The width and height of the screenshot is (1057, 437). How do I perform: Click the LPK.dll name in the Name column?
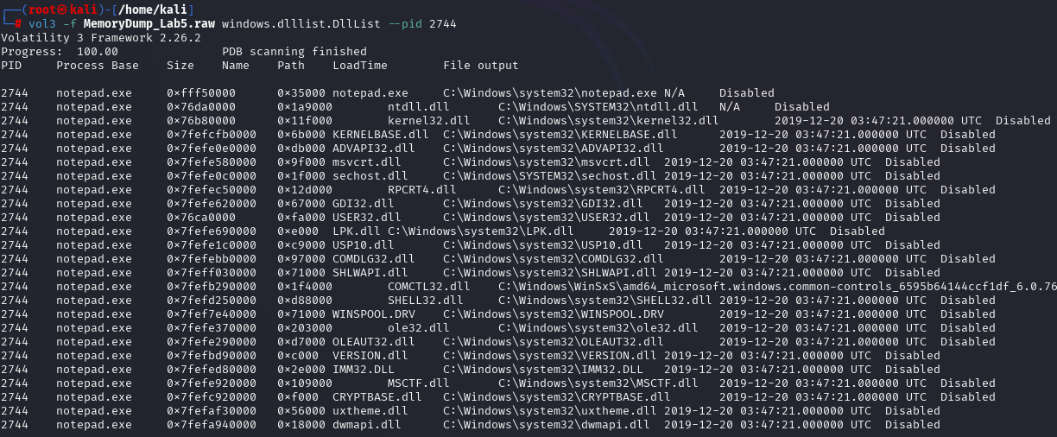point(356,231)
